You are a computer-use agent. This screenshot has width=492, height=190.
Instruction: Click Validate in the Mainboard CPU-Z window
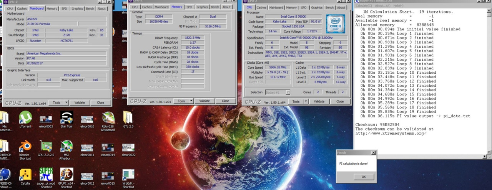80,102
